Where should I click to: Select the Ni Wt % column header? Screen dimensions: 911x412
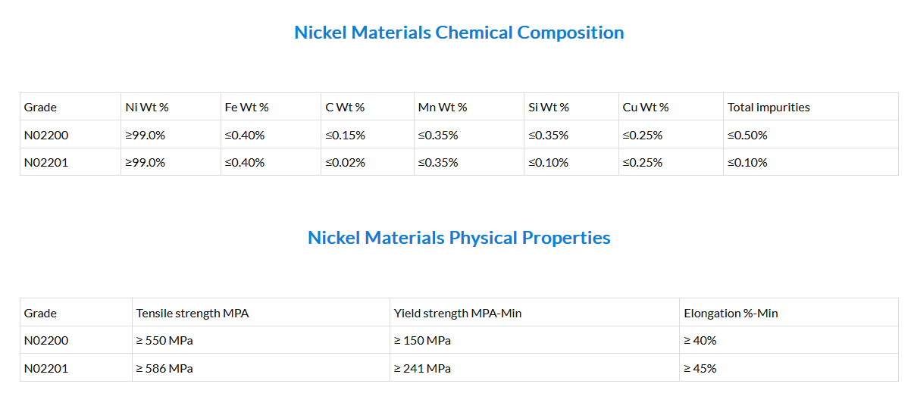pos(147,108)
